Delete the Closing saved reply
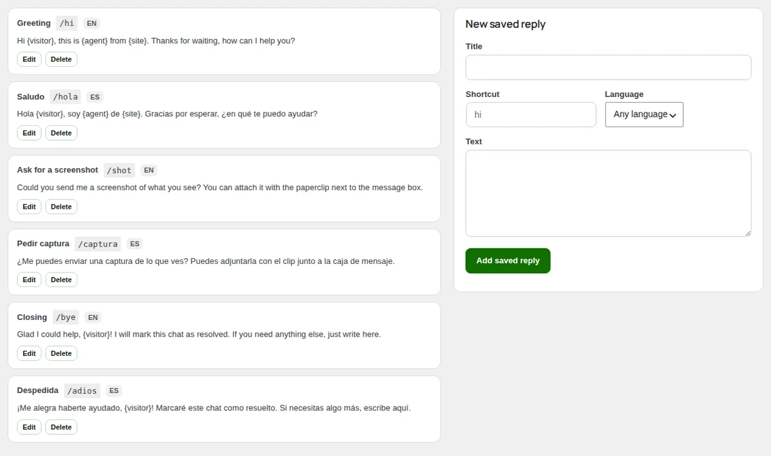The width and height of the screenshot is (771, 456). tap(61, 353)
